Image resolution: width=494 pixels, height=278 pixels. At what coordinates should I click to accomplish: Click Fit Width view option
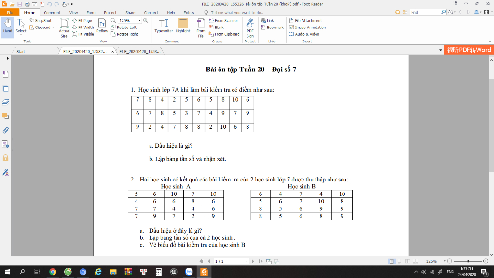(83, 28)
